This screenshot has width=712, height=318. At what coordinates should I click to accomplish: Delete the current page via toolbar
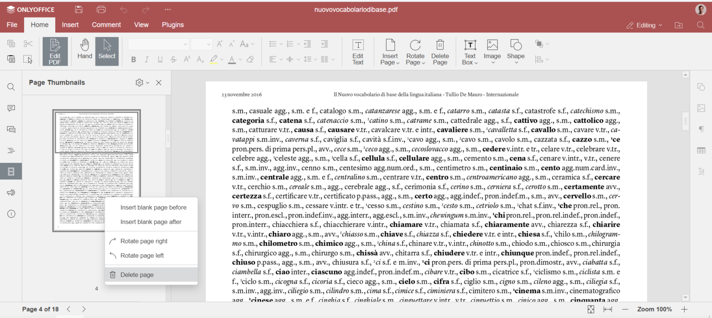(440, 51)
